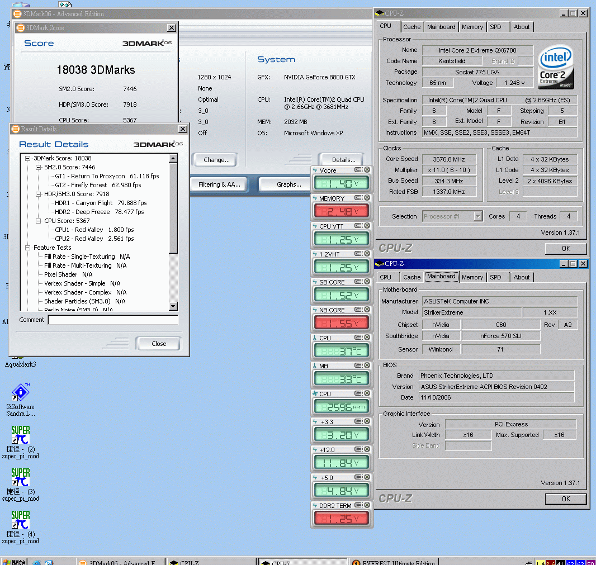Viewport: 596px width, 565px height.
Task: Close the DDR2 TERM monitor panel
Action: tap(367, 505)
